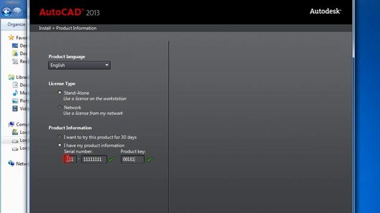Select first Local Disk under Computer
The height and width of the screenshot is (213, 380).
(20, 132)
